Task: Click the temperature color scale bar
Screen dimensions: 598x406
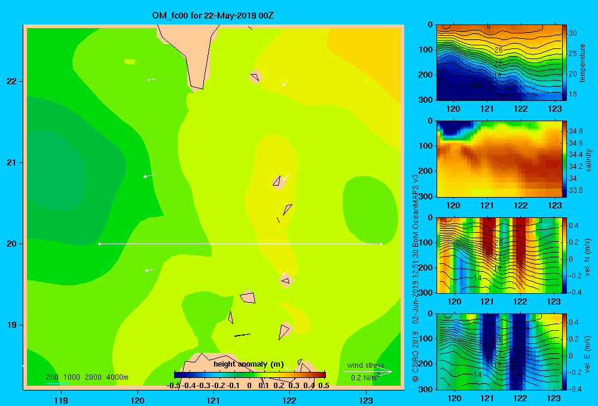Action: coord(565,63)
